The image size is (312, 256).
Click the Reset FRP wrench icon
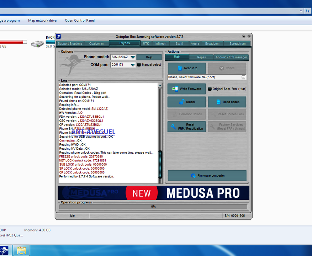point(174,127)
